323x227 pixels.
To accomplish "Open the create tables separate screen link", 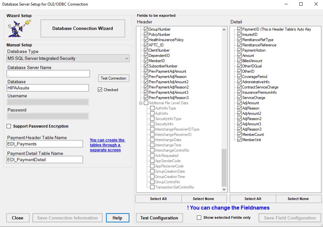I will [x=107, y=145].
